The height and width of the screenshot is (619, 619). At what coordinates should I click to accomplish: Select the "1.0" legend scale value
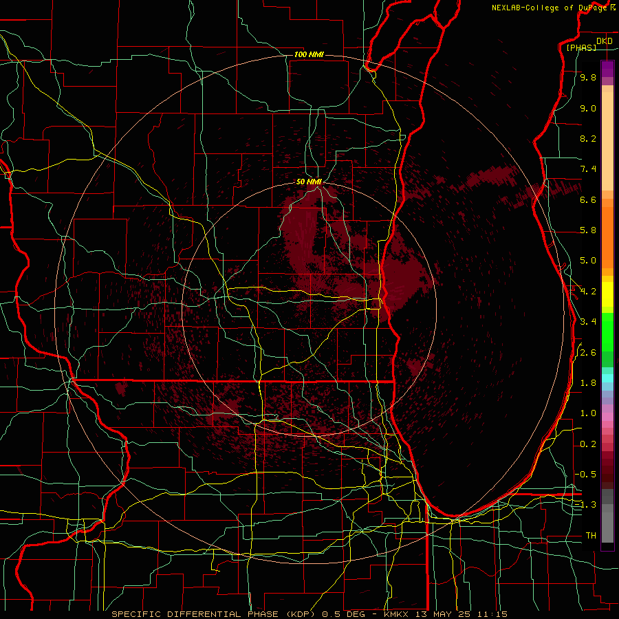(588, 413)
